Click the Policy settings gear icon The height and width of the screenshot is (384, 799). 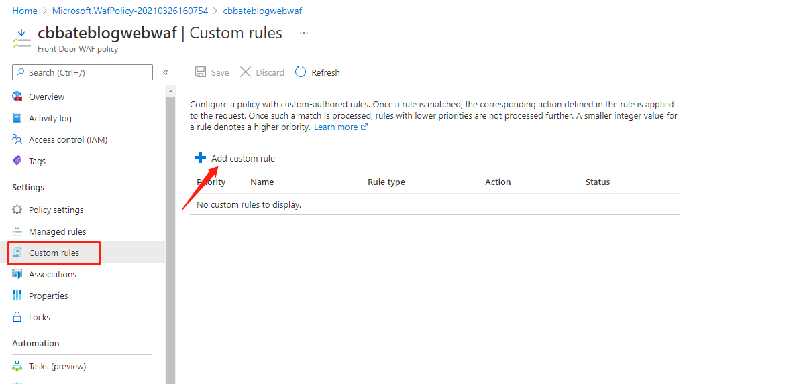(x=17, y=210)
